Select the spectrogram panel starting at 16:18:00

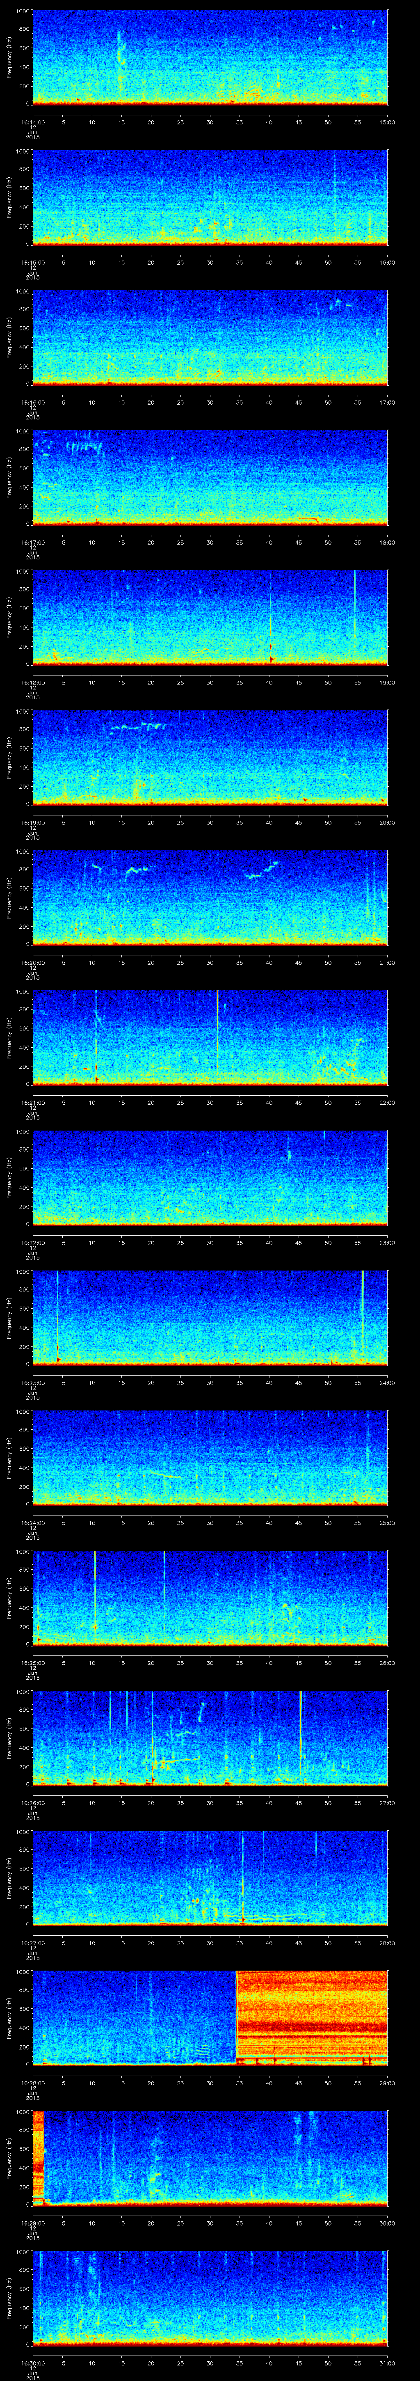coord(210,618)
